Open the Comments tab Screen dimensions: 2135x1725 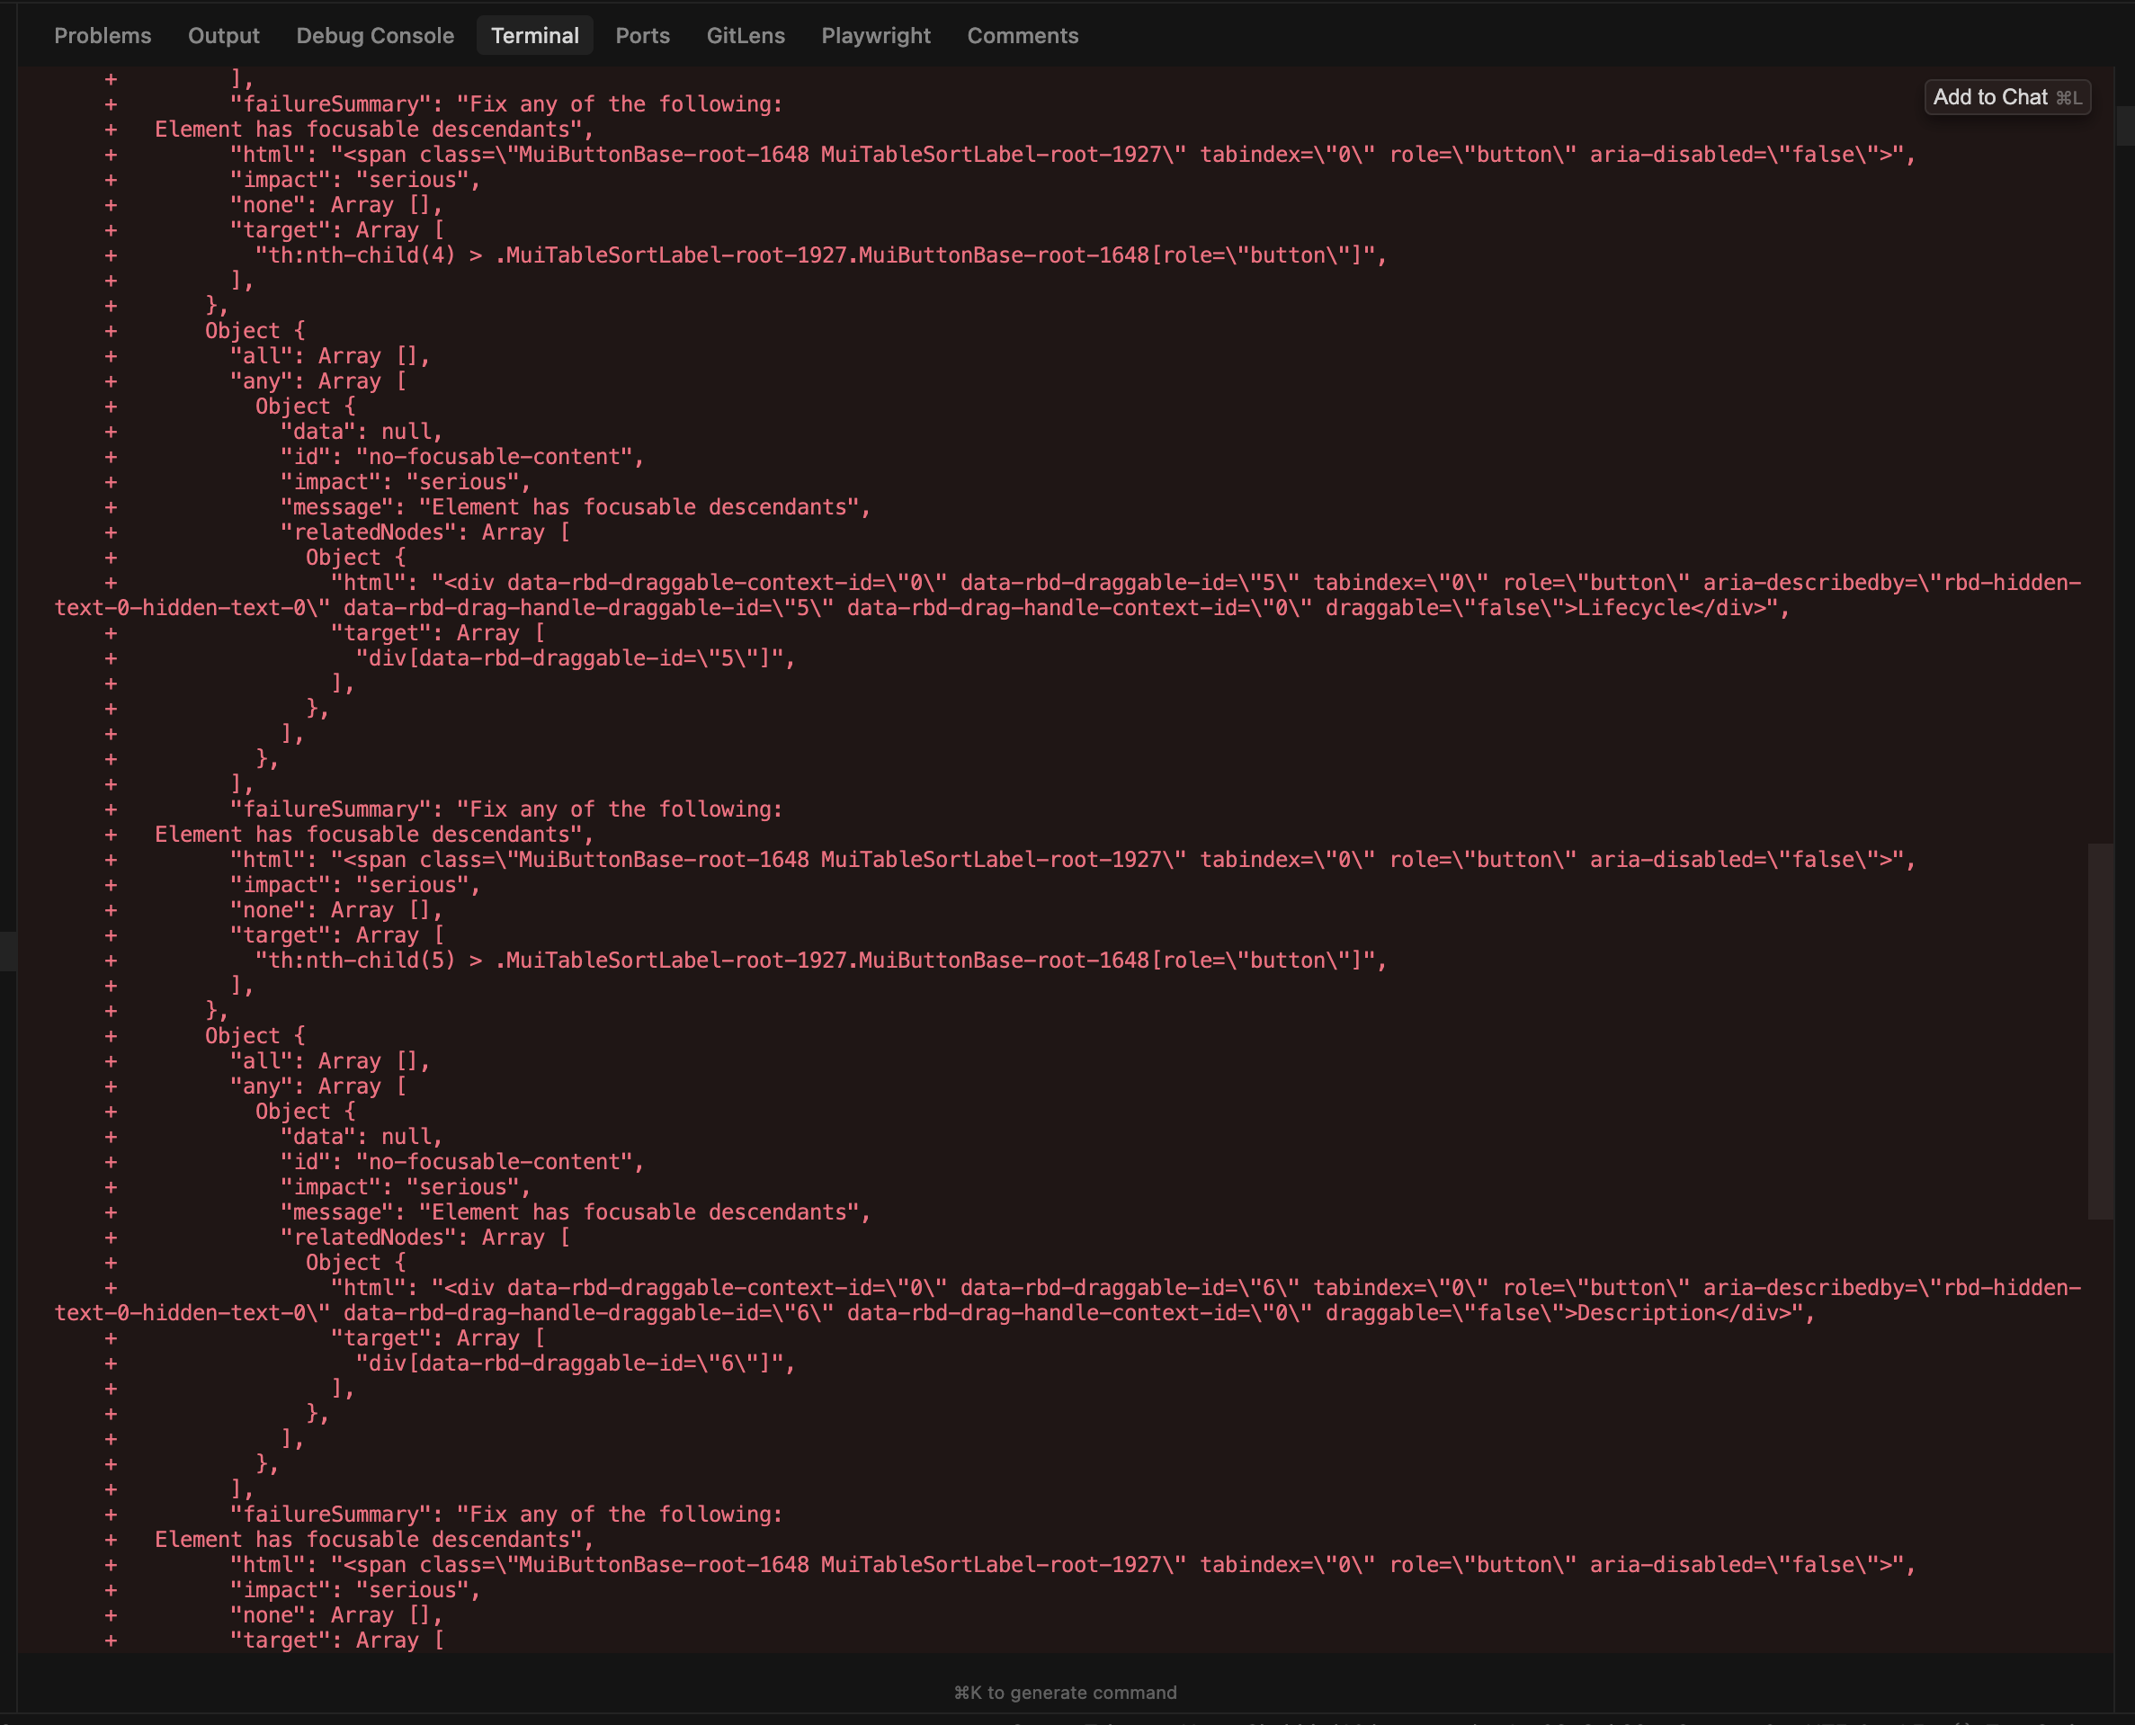point(1023,36)
